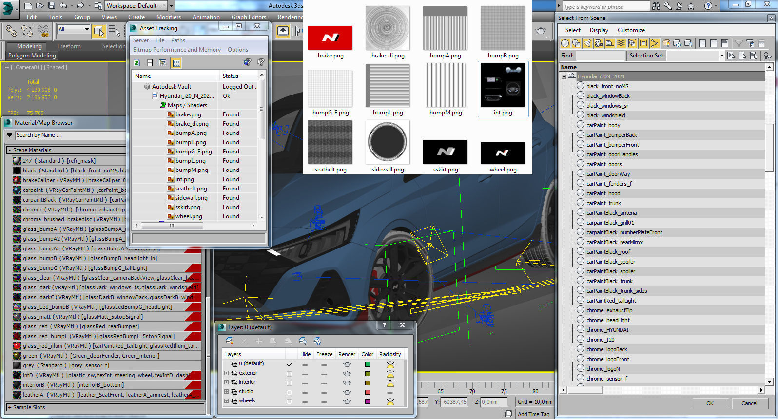Screen dimensions: 778x419
Task: Toggle Display Shapes filter in Select From Scene
Action: [x=576, y=43]
